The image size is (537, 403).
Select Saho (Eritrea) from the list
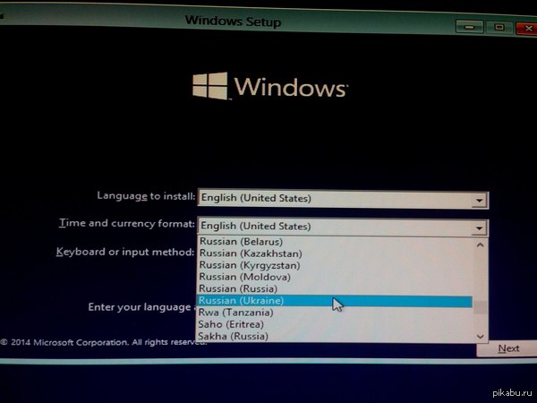(335, 324)
